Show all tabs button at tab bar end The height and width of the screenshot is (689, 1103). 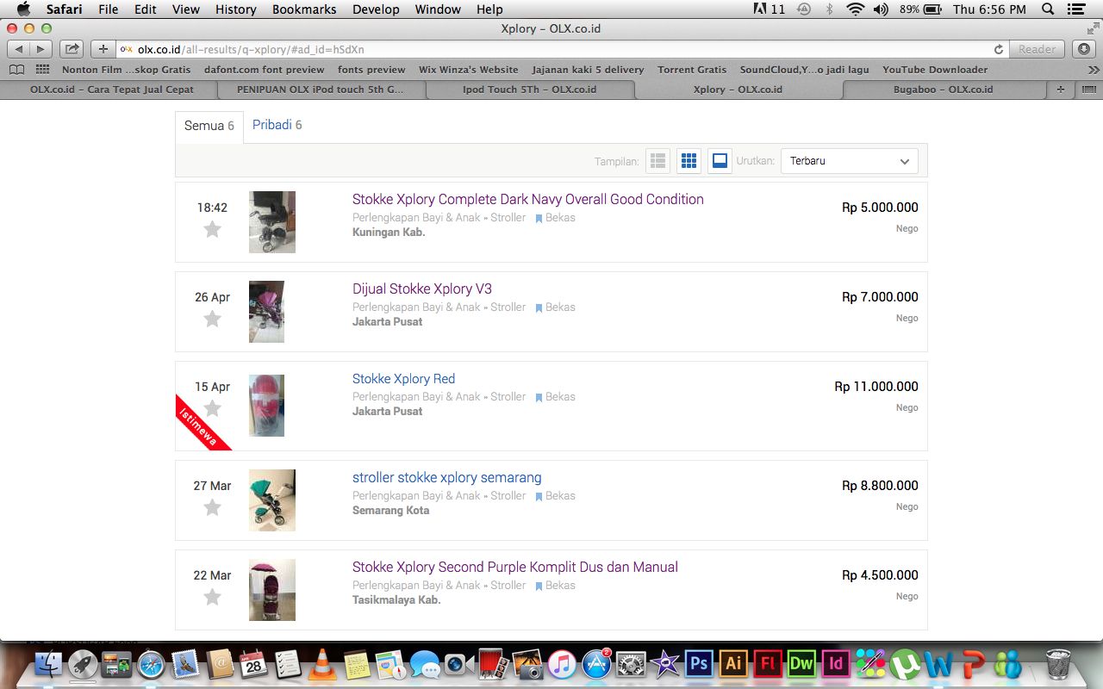(x=1088, y=90)
